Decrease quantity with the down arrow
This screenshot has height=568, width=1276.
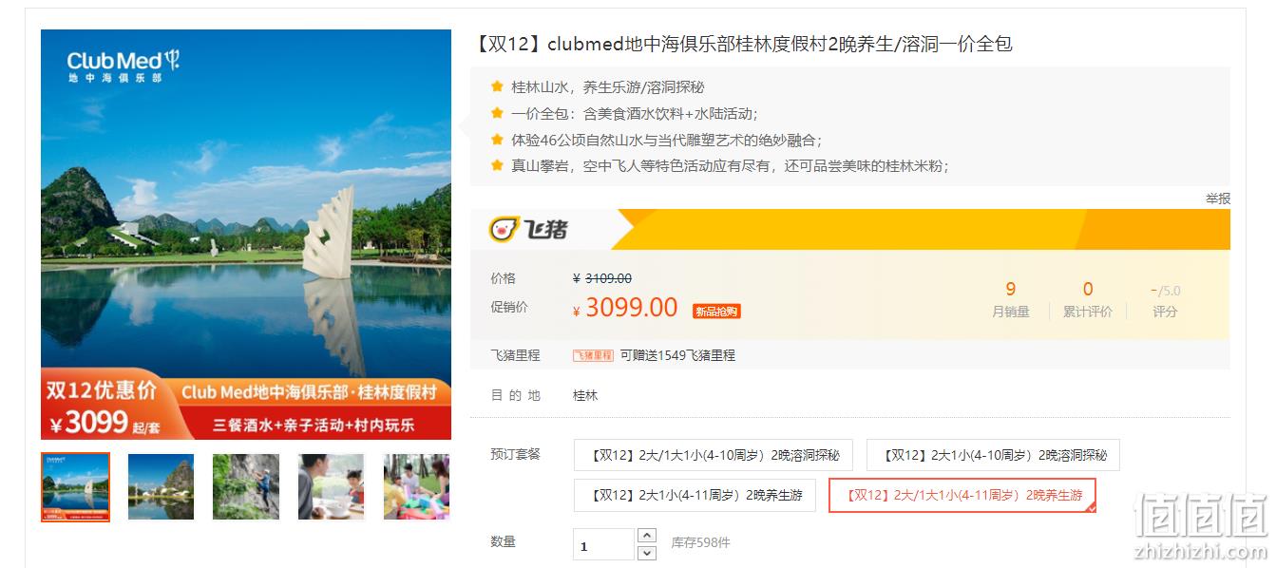[x=647, y=553]
